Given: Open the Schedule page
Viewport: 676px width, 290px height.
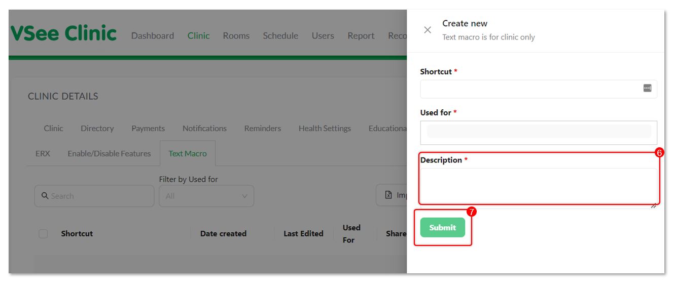Looking at the screenshot, I should coord(280,36).
